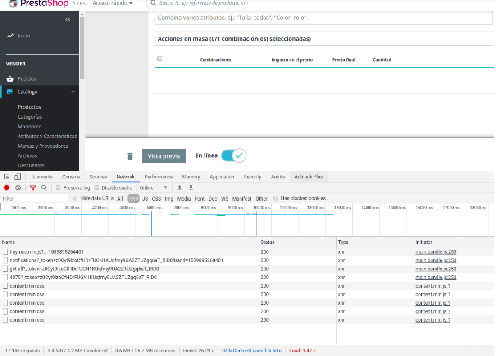The height and width of the screenshot is (356, 496).
Task: Click the search magnifier in PrestaShop header
Action: point(154,3)
